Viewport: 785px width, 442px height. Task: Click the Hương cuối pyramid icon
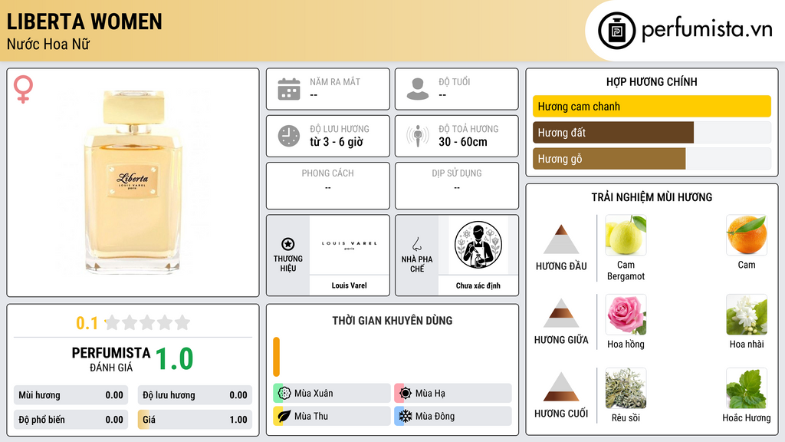click(561, 387)
